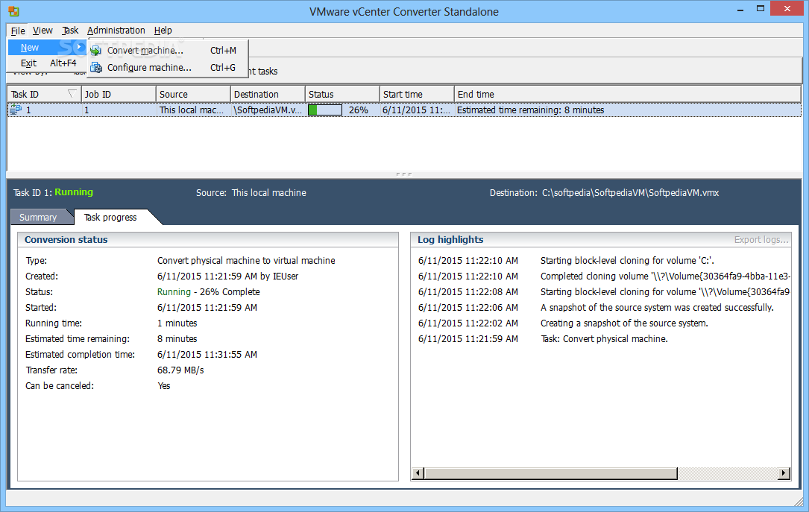Switch to the Summary tab

(x=38, y=217)
